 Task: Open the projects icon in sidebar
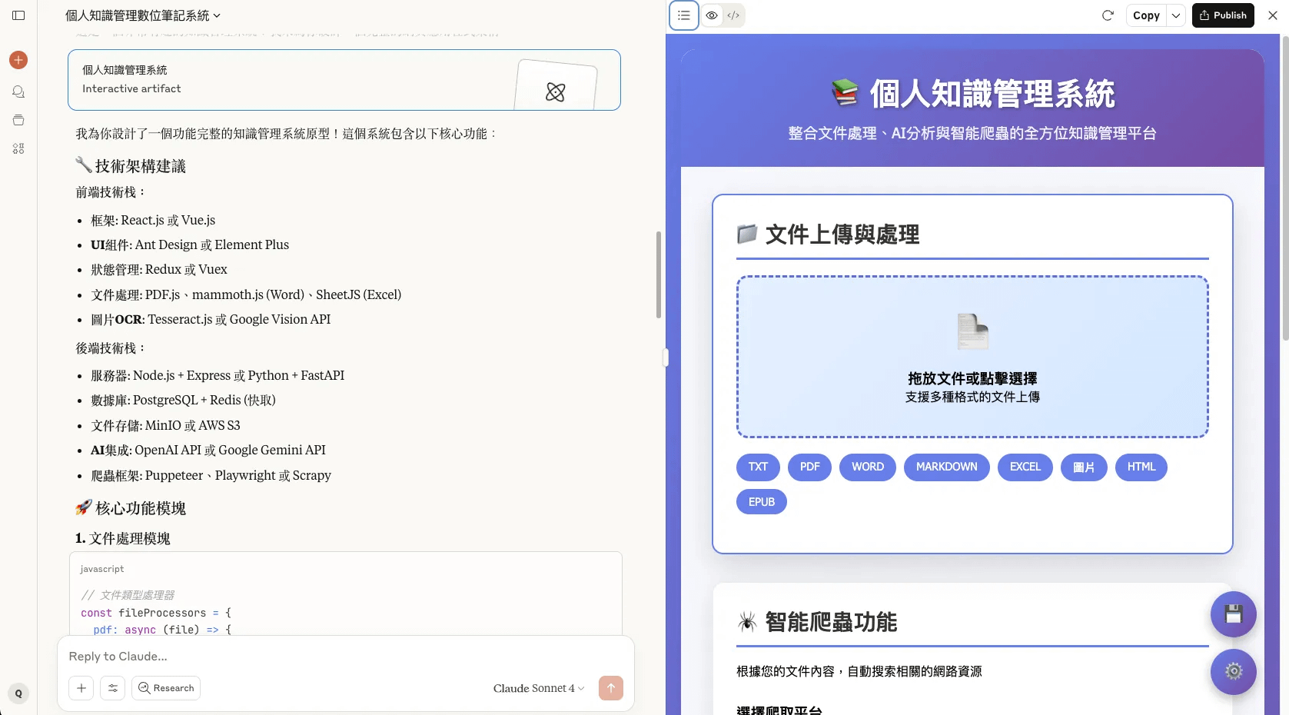click(18, 120)
